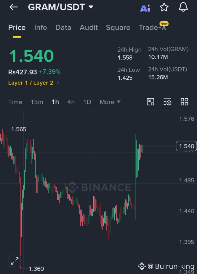Click the 1.565 high marker label
The height and width of the screenshot is (274, 197).
[19, 129]
